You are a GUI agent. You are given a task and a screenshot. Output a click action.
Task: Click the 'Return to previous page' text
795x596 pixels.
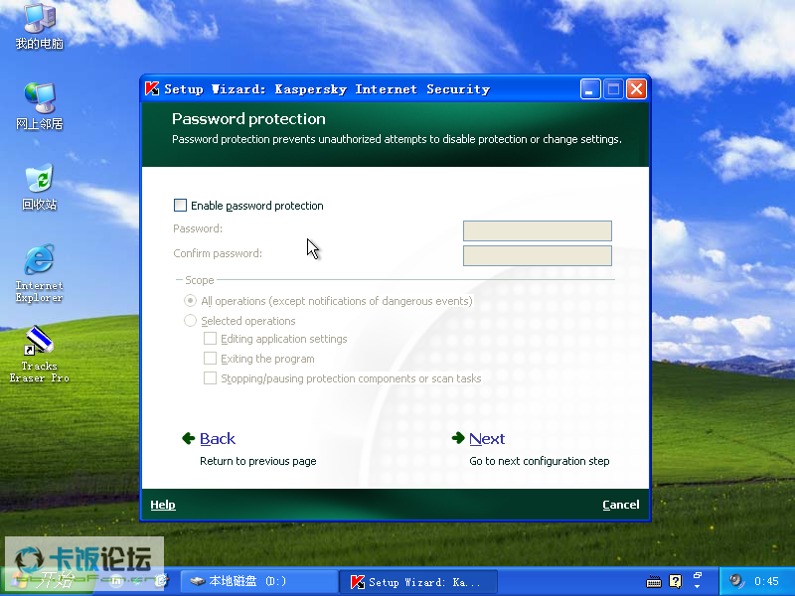(258, 461)
